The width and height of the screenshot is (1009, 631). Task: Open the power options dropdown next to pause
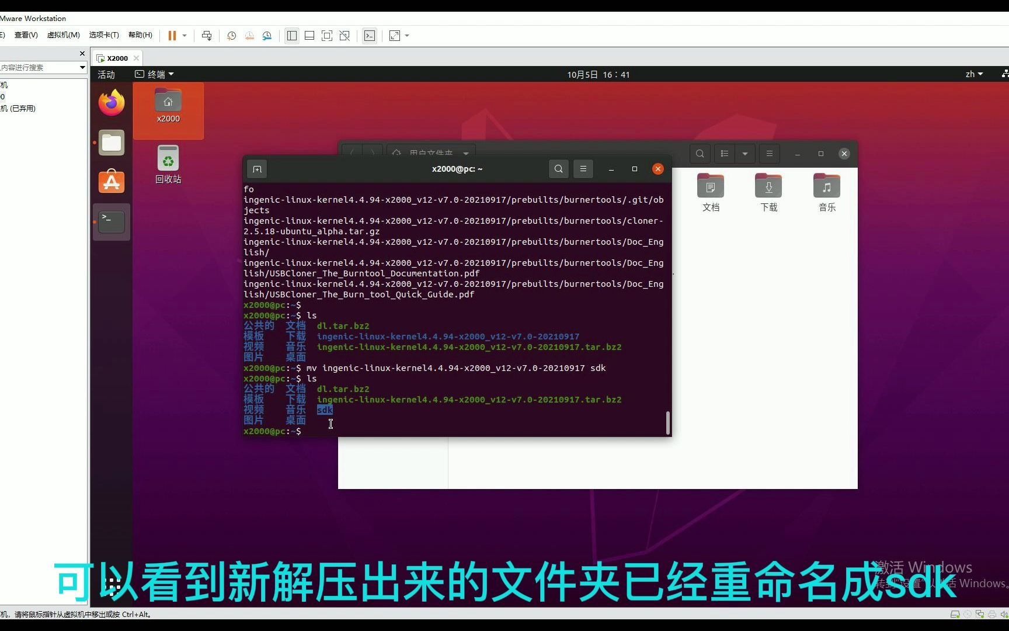tap(185, 36)
